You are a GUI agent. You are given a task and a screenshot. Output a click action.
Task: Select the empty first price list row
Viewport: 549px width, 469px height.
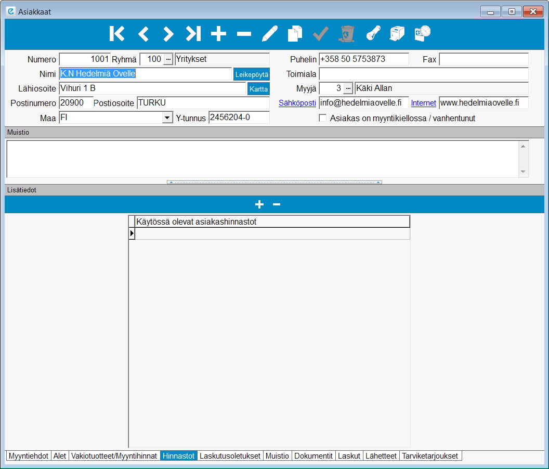coord(272,233)
